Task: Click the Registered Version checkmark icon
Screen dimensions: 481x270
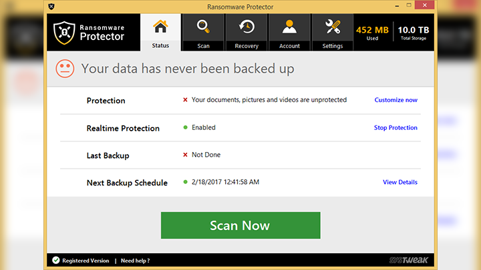Action: click(x=55, y=261)
